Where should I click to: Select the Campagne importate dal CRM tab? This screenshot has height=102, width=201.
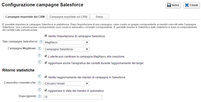tap(25, 17)
